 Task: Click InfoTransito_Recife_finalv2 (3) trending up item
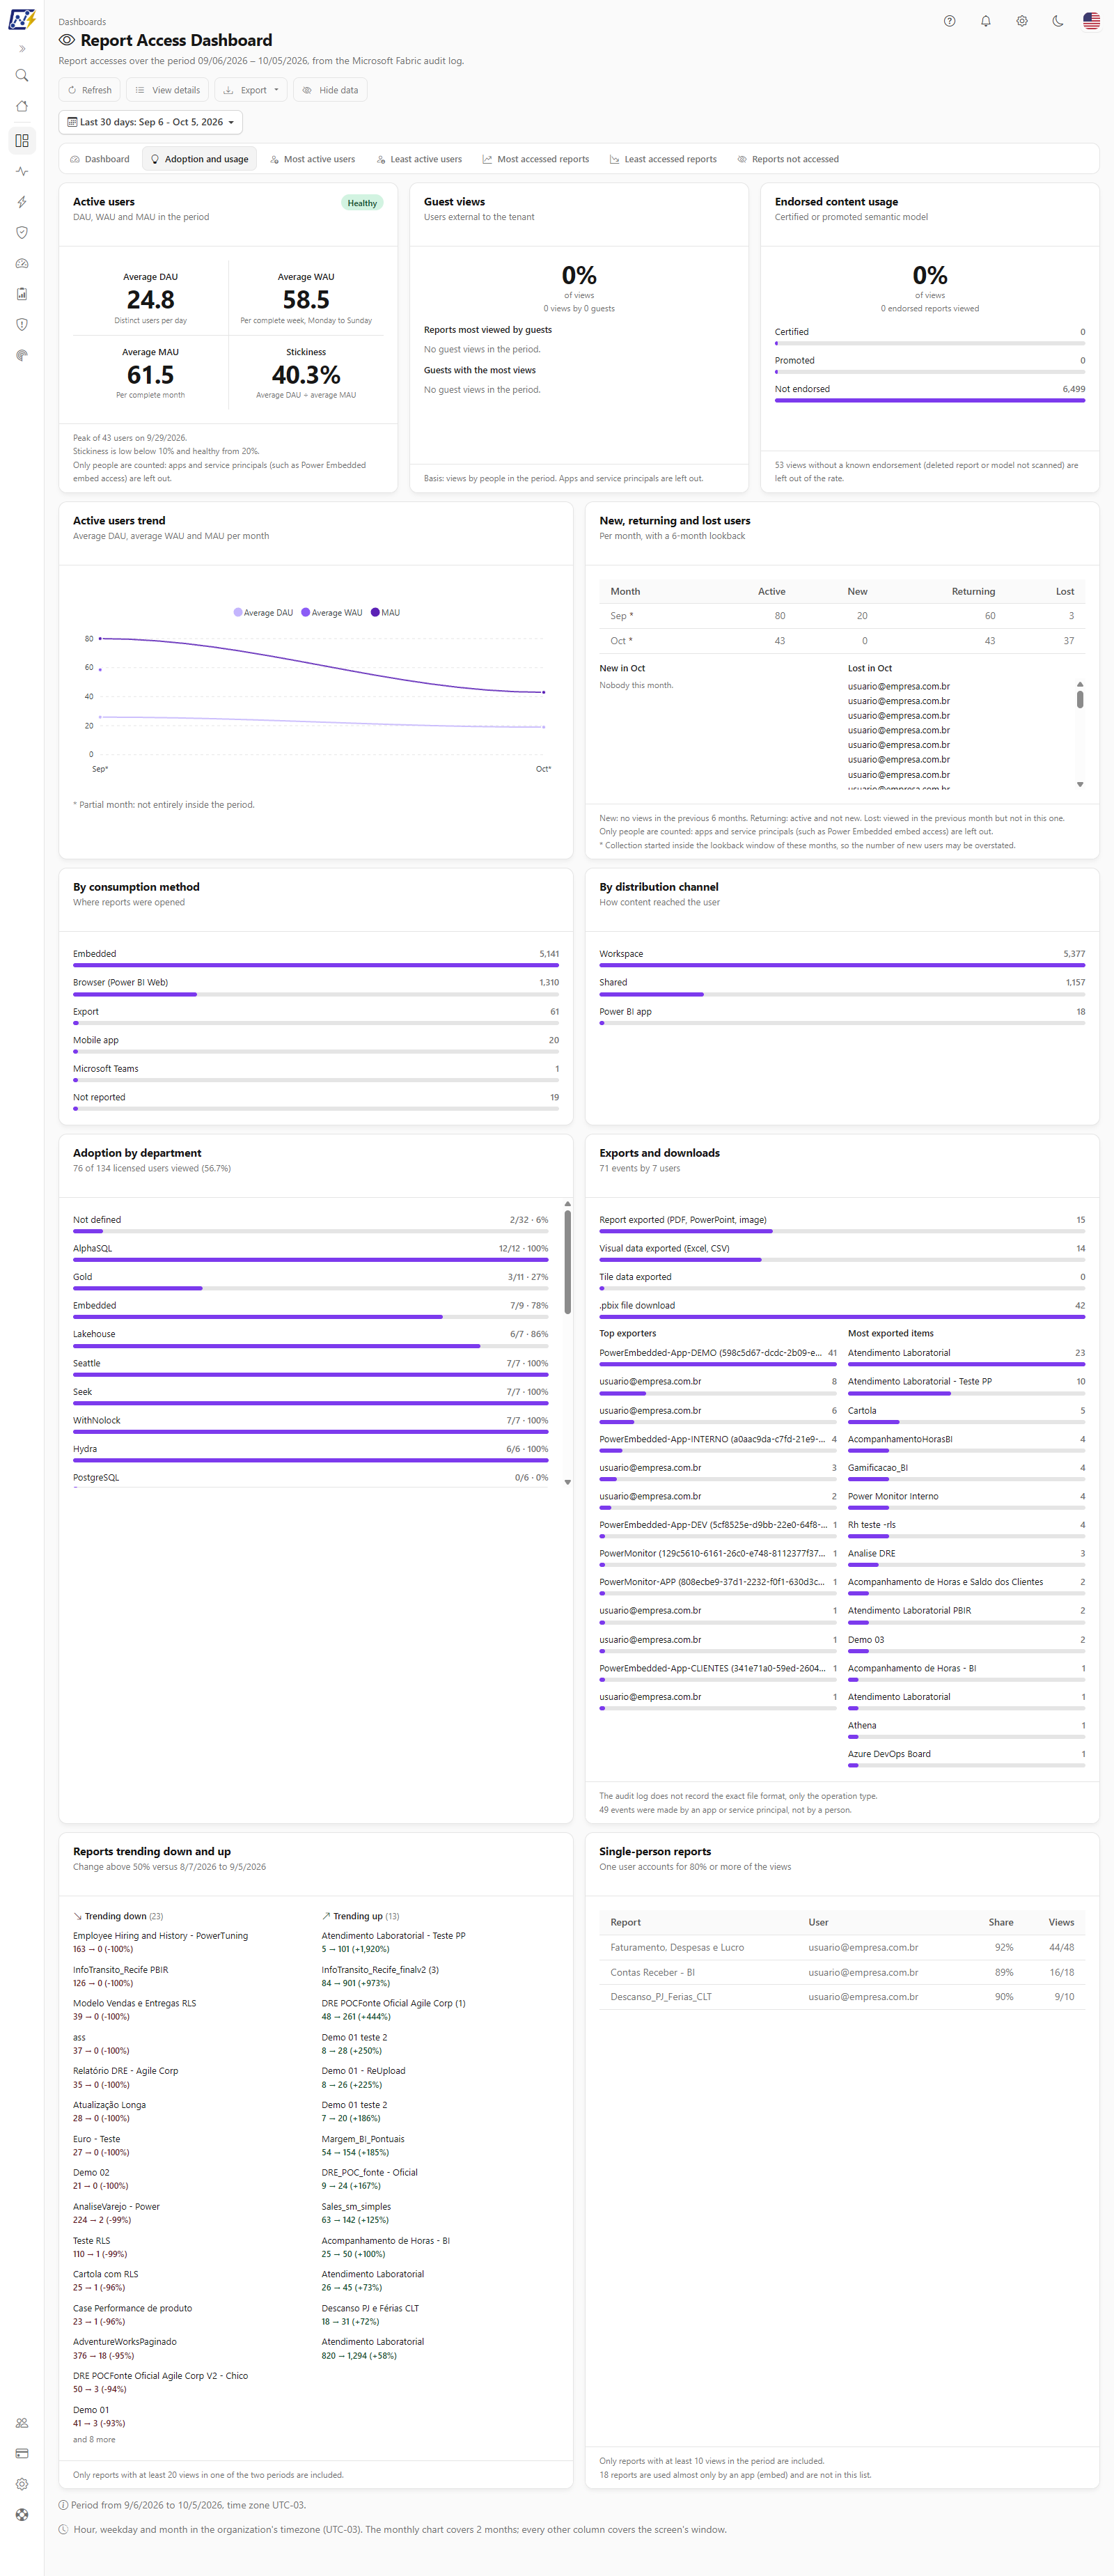click(x=380, y=1970)
